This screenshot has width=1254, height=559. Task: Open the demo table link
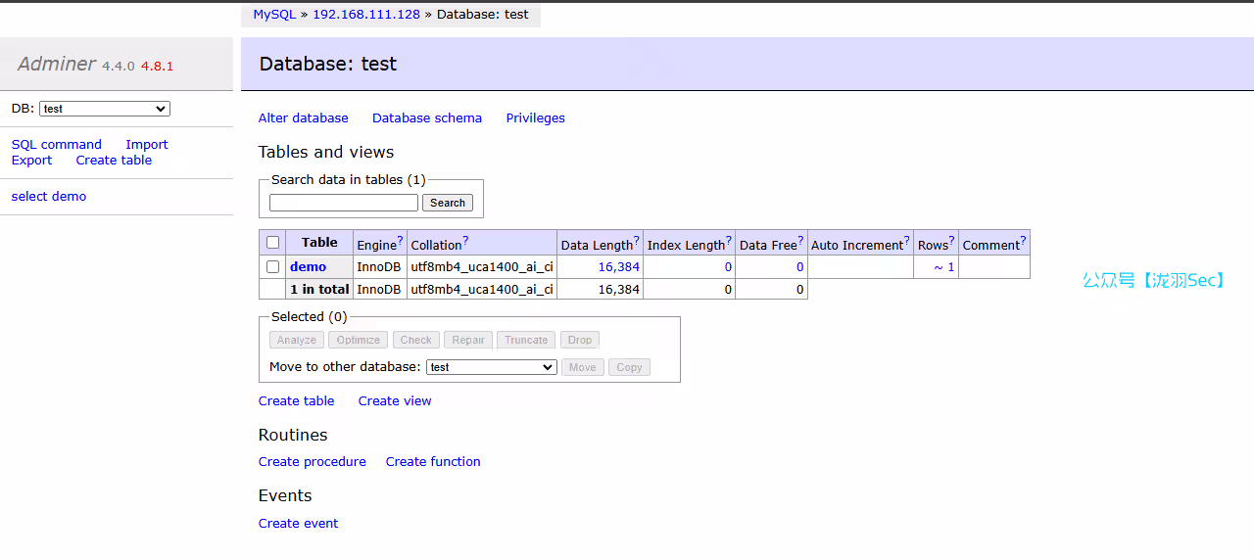pos(308,266)
